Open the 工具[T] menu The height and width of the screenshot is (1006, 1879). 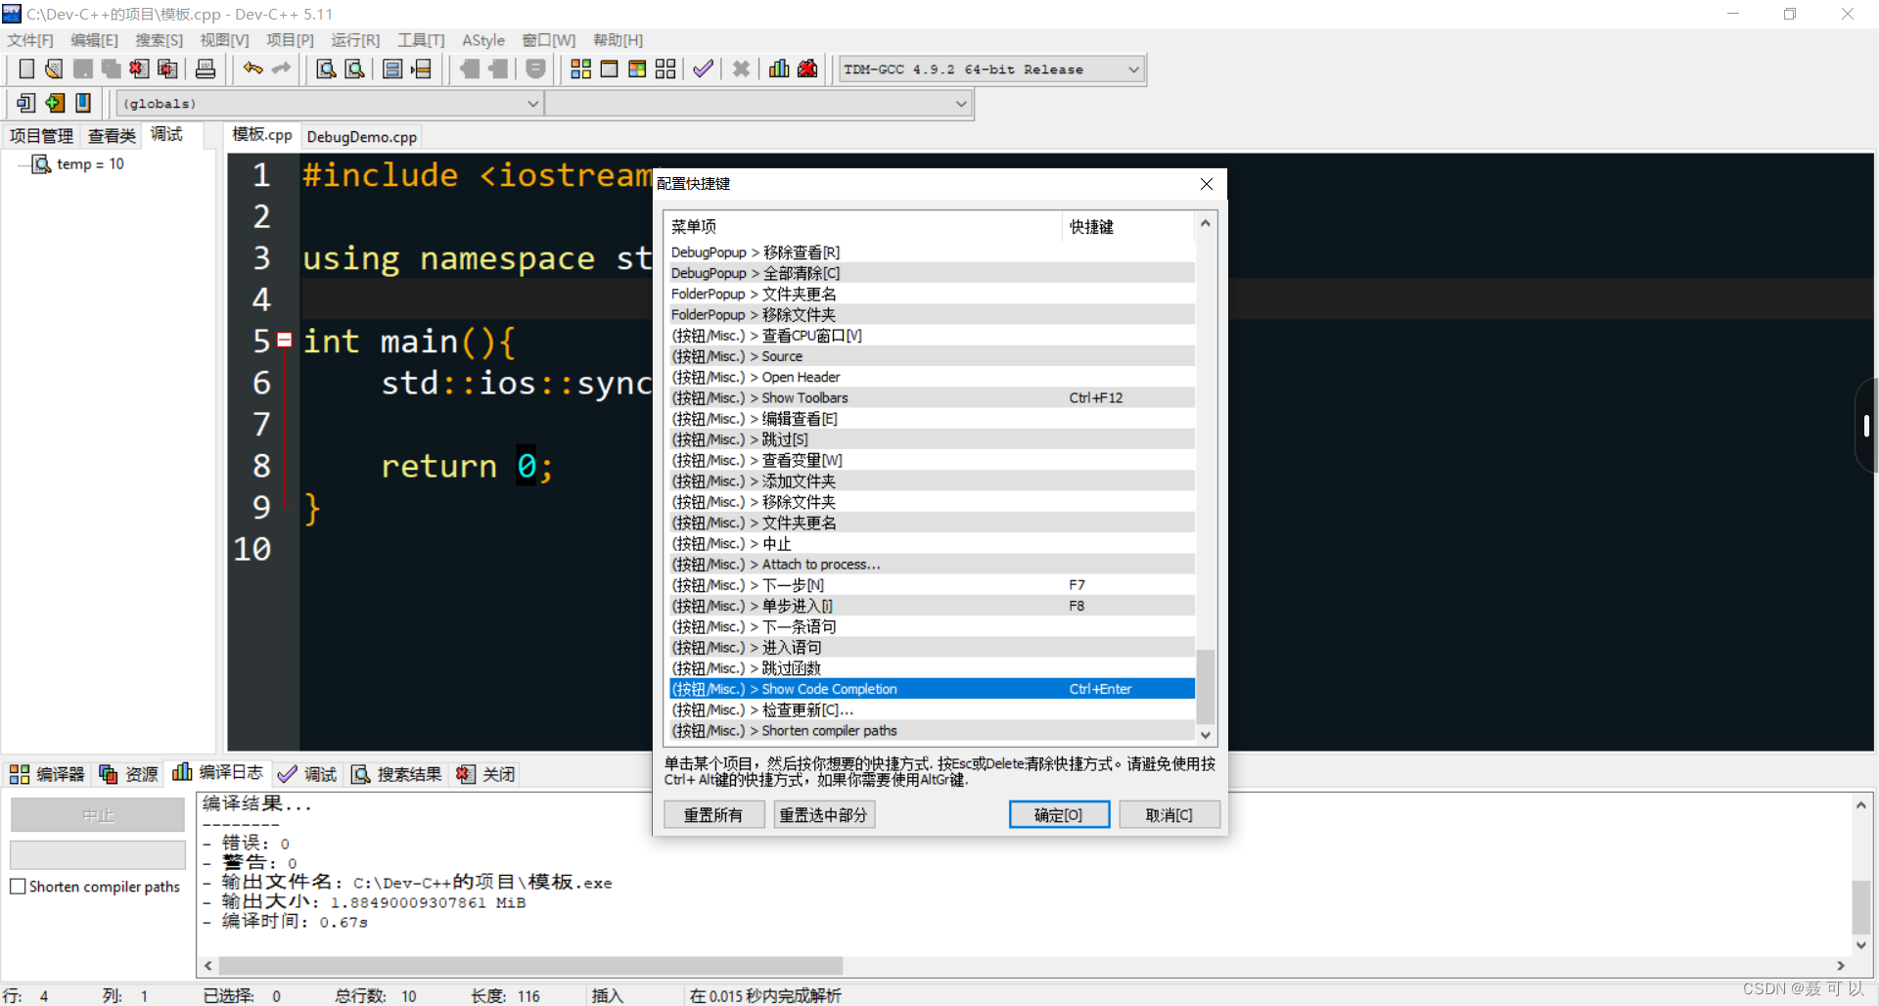click(421, 40)
